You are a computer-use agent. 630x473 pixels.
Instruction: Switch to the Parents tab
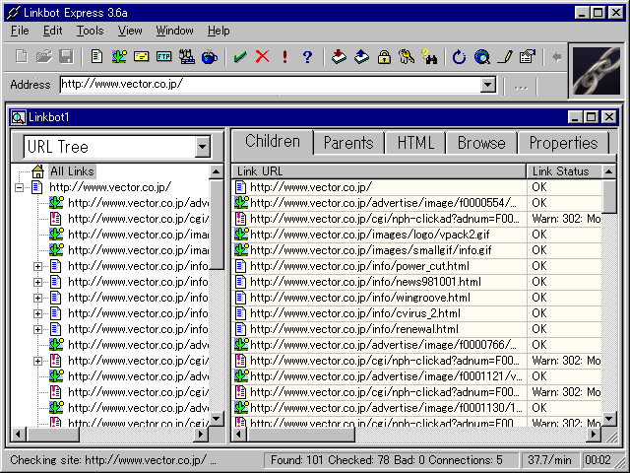click(x=348, y=143)
